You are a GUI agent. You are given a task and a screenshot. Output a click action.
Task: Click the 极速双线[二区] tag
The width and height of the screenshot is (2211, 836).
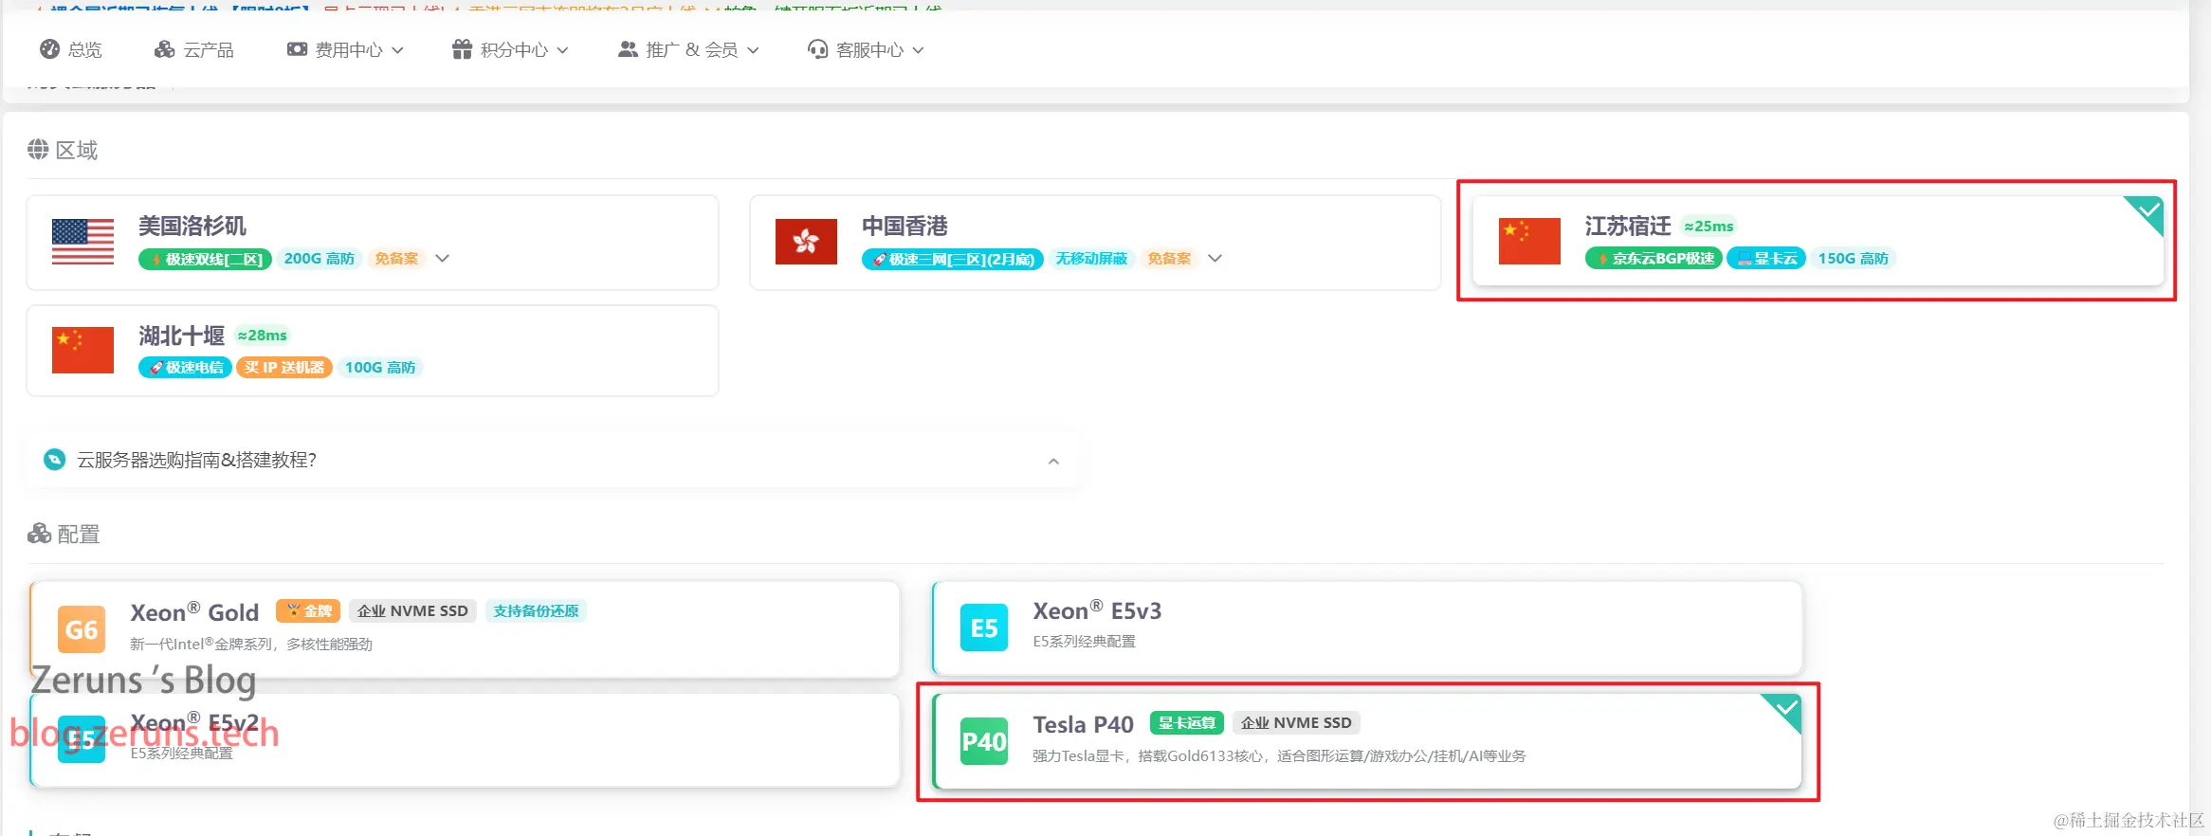pyautogui.click(x=205, y=259)
